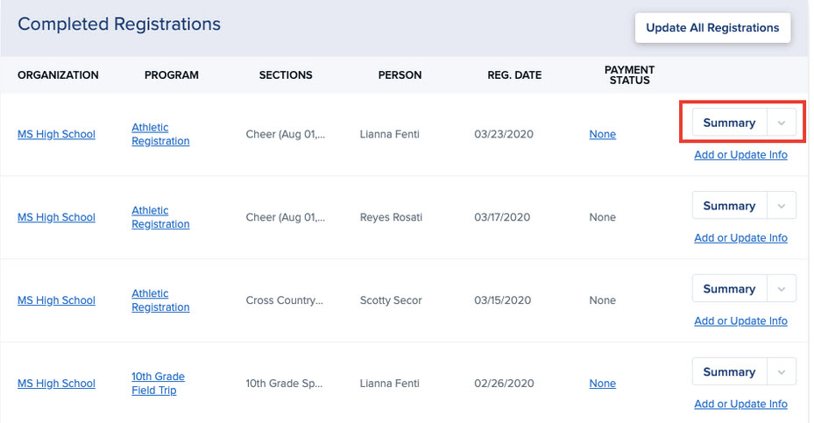Expand Summary dropdown arrow in Reyes Rosati row
Screen dimensions: 814x423
click(x=782, y=207)
